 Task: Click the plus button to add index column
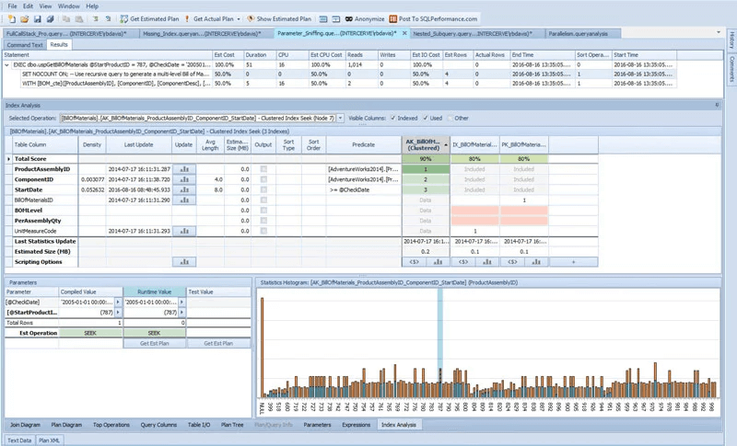573,262
